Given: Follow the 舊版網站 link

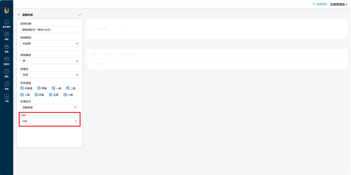Looking at the screenshot, I should click(x=320, y=4).
